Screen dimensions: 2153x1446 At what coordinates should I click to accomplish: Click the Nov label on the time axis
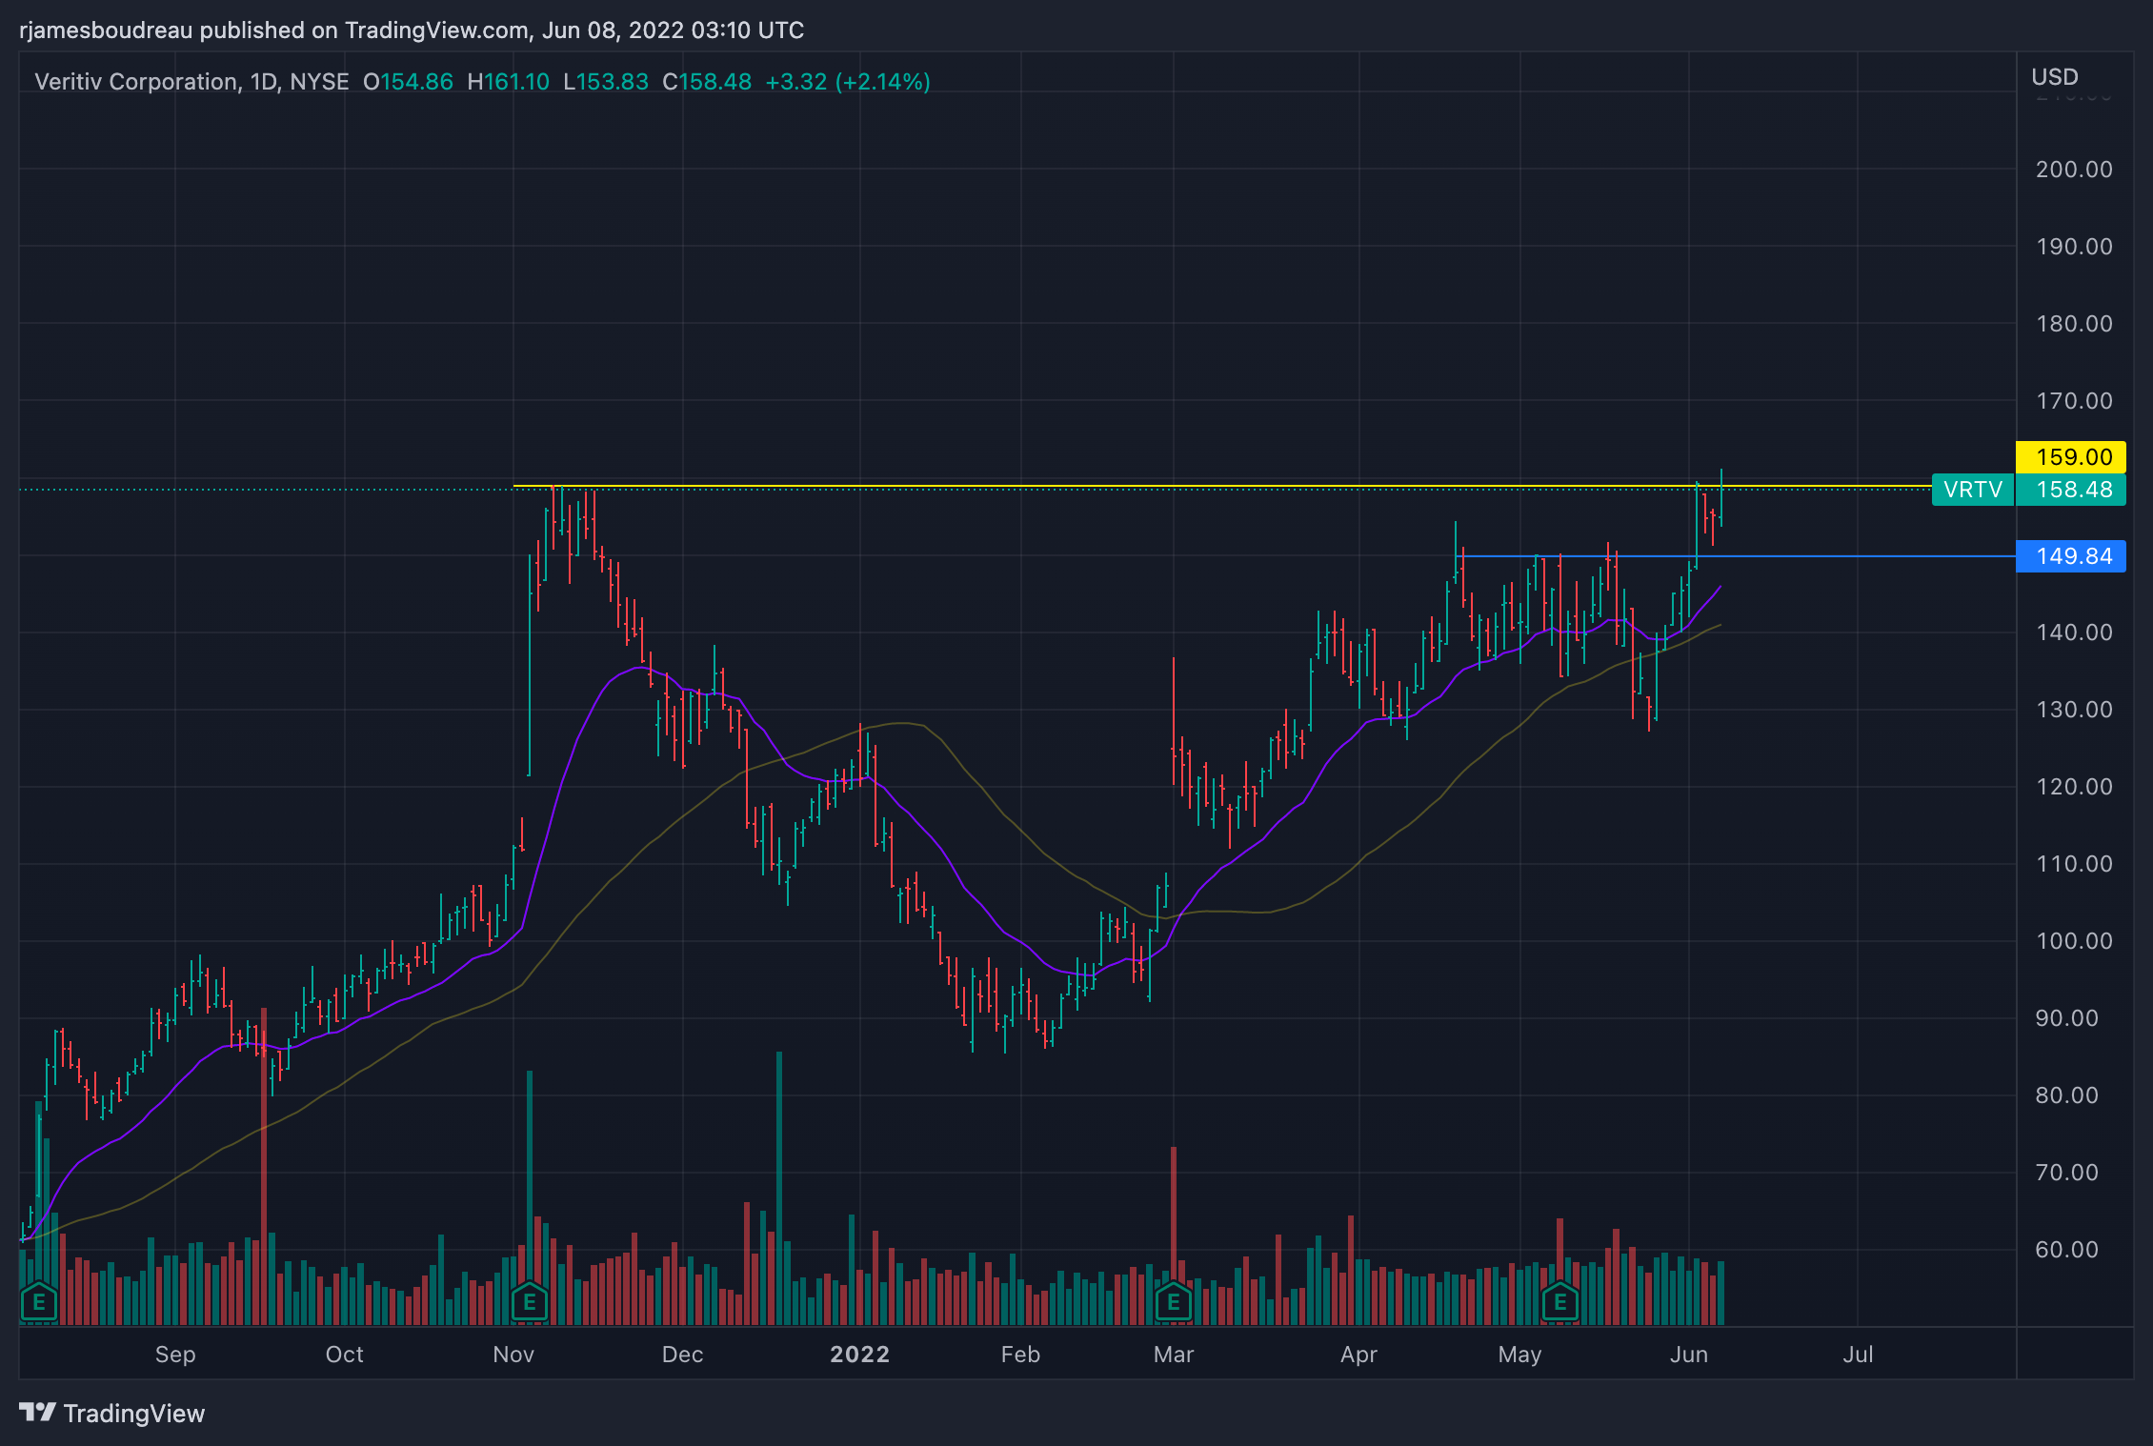pyautogui.click(x=513, y=1355)
